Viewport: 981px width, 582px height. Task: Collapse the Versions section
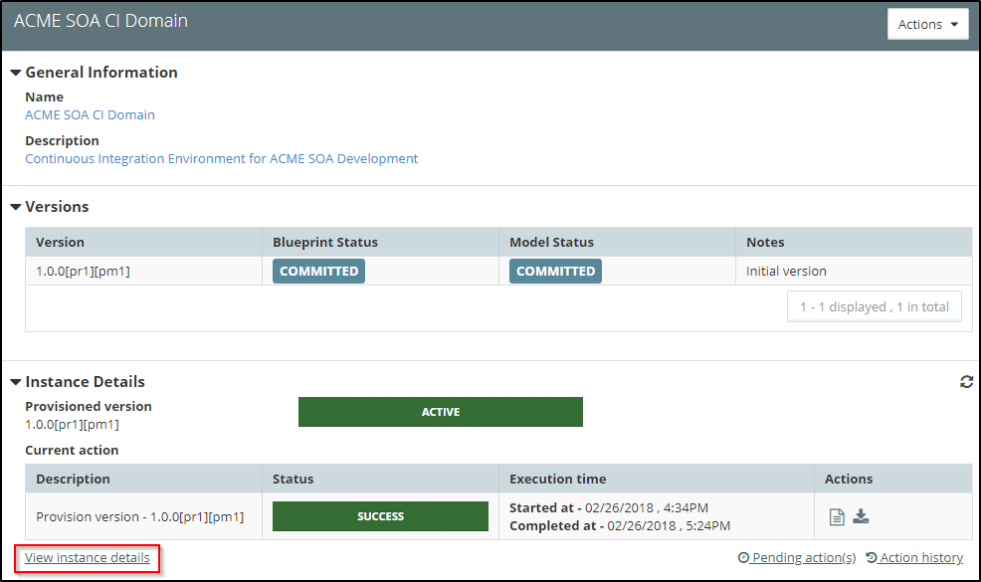tap(16, 207)
